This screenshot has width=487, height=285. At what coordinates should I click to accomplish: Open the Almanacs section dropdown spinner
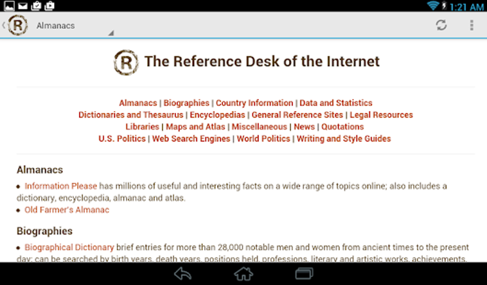click(x=74, y=25)
